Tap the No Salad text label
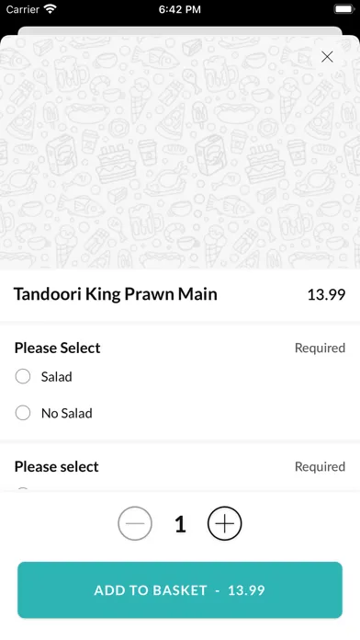360x640 pixels. [67, 413]
